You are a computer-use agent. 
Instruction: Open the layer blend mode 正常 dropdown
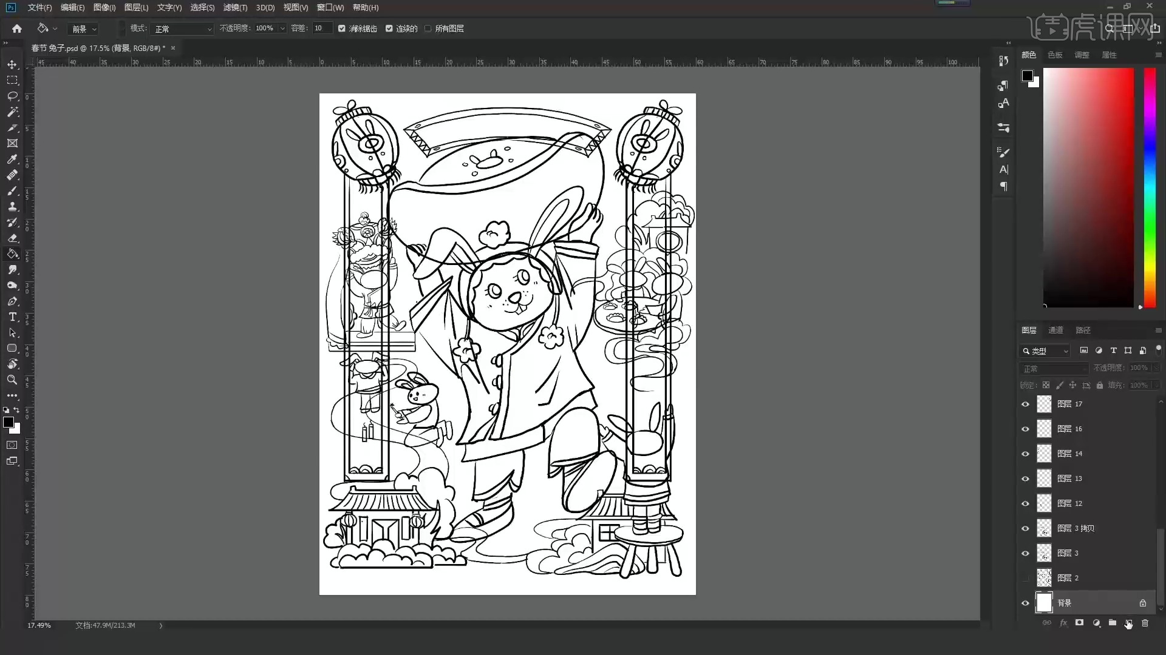1054,368
